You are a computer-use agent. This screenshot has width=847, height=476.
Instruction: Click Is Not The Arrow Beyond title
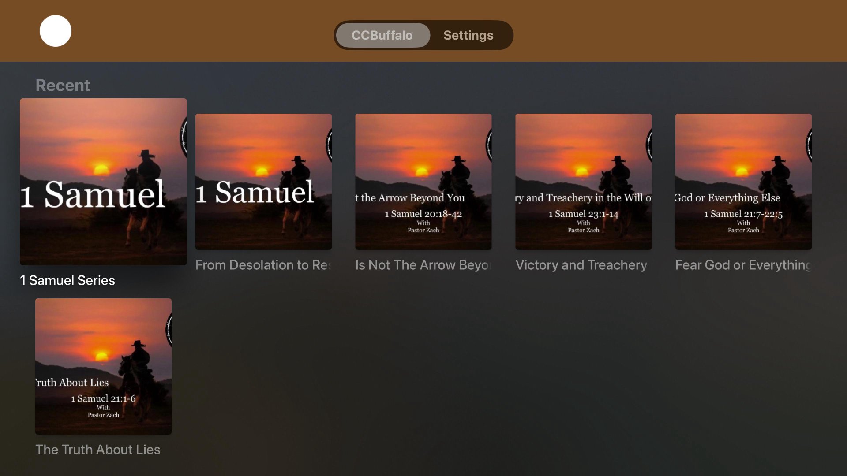[423, 265]
